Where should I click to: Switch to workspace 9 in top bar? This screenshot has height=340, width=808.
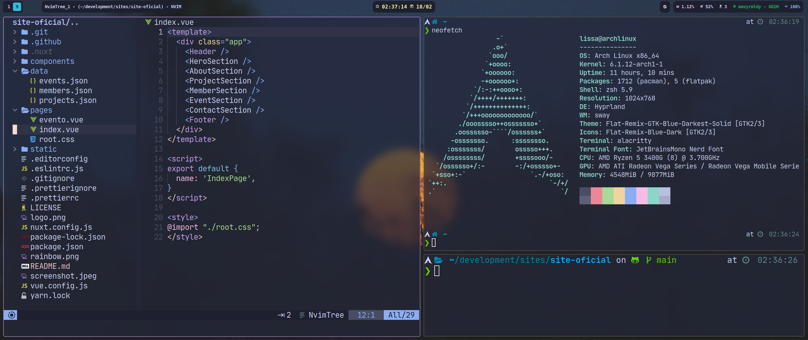(x=17, y=7)
